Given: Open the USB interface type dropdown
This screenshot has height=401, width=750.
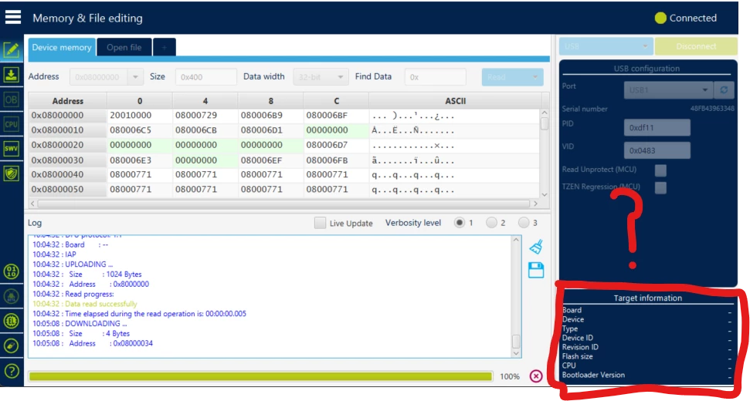Looking at the screenshot, I should (x=606, y=46).
